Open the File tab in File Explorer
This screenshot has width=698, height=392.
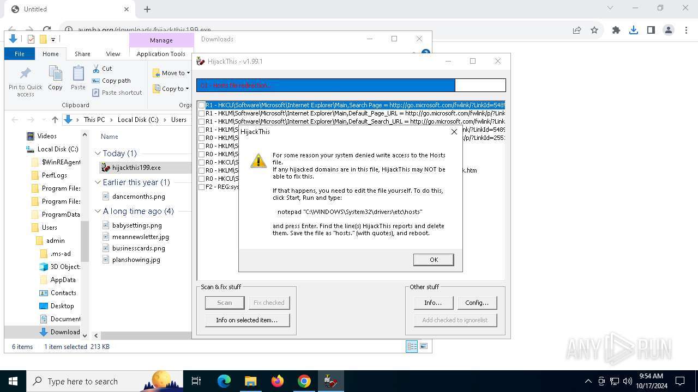coord(20,54)
